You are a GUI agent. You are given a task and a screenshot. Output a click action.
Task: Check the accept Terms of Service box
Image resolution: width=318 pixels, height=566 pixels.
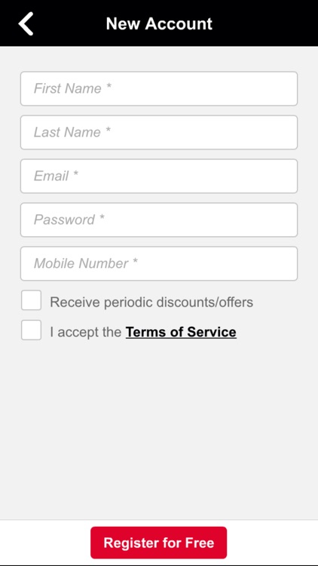tap(31, 330)
